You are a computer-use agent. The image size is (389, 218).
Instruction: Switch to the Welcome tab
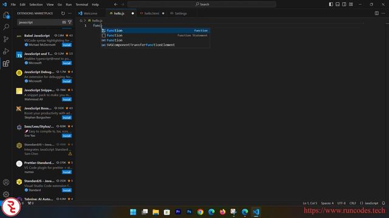[x=91, y=13]
